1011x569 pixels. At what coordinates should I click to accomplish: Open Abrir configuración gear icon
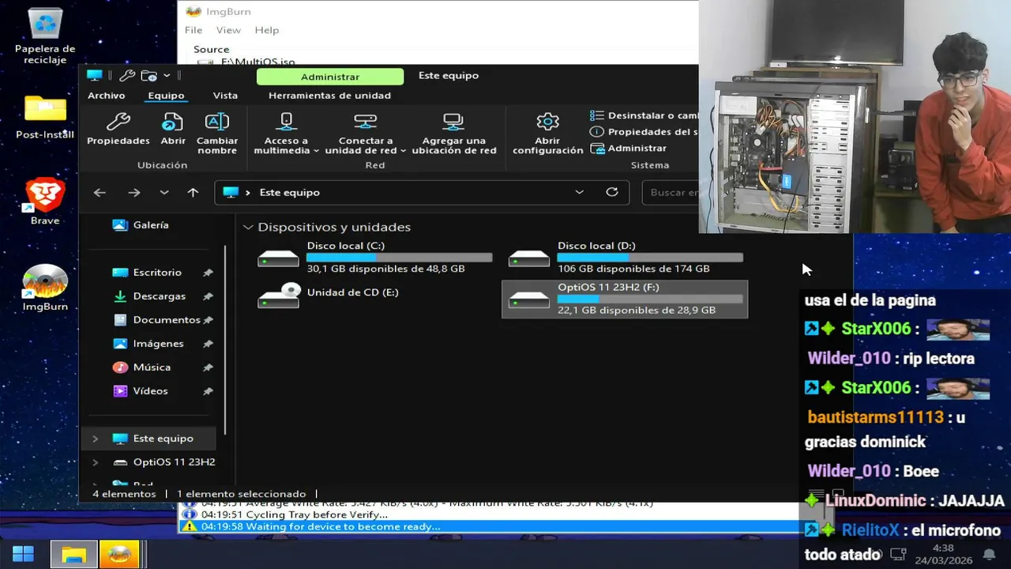click(547, 133)
